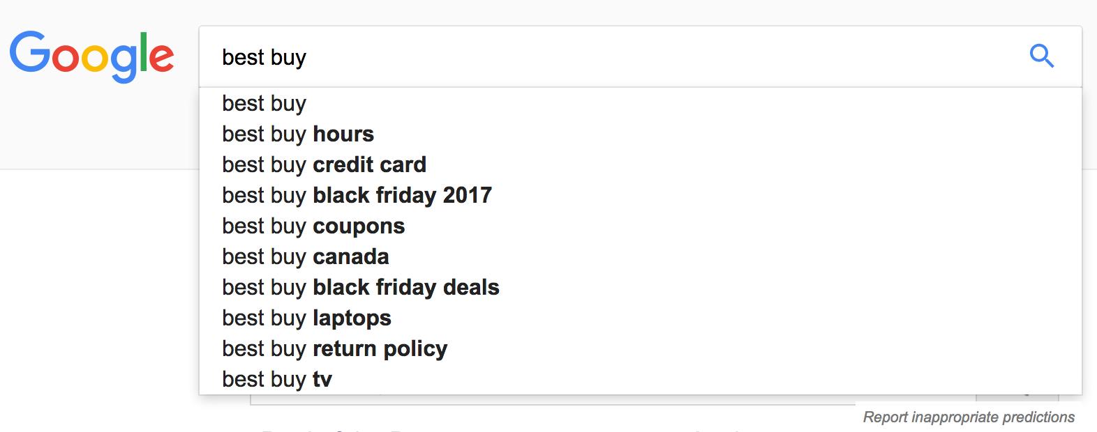Screen dimensions: 1097x432
Task: Open the 'Report inappropriate predictions' link
Action: 969,417
